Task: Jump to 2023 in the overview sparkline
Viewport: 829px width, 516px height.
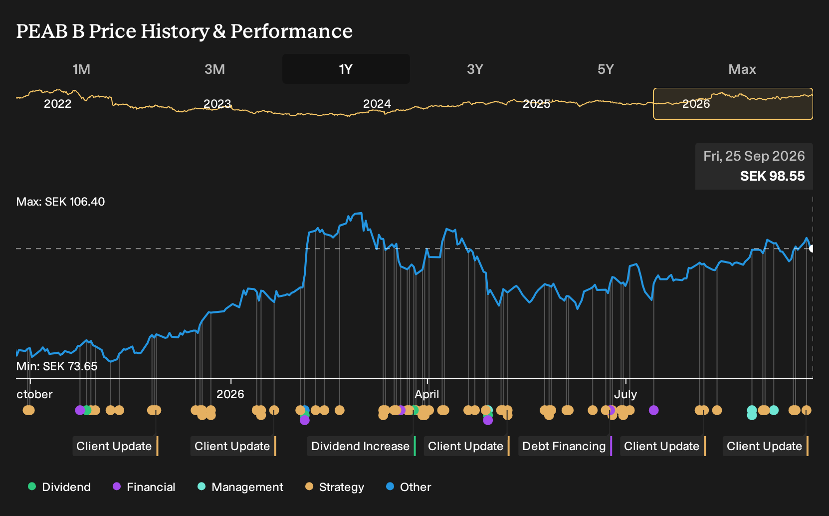Action: pos(217,104)
